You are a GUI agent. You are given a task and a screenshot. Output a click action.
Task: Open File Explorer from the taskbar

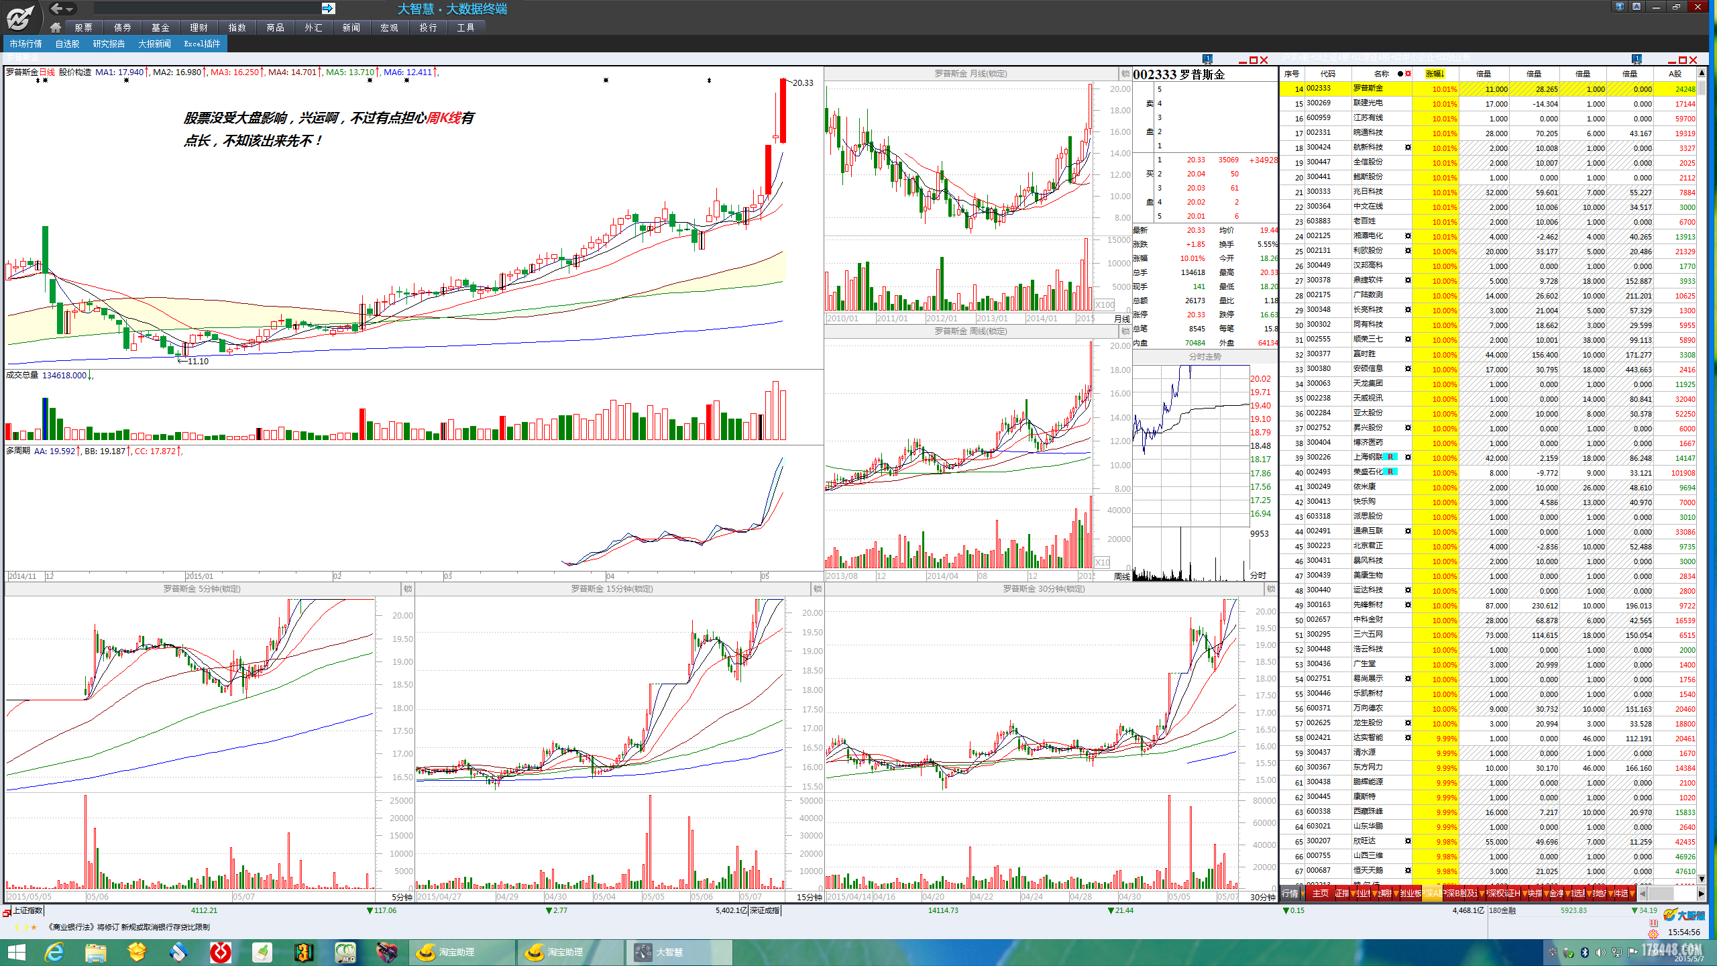point(95,953)
